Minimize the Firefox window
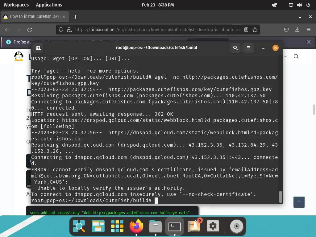 300,17
